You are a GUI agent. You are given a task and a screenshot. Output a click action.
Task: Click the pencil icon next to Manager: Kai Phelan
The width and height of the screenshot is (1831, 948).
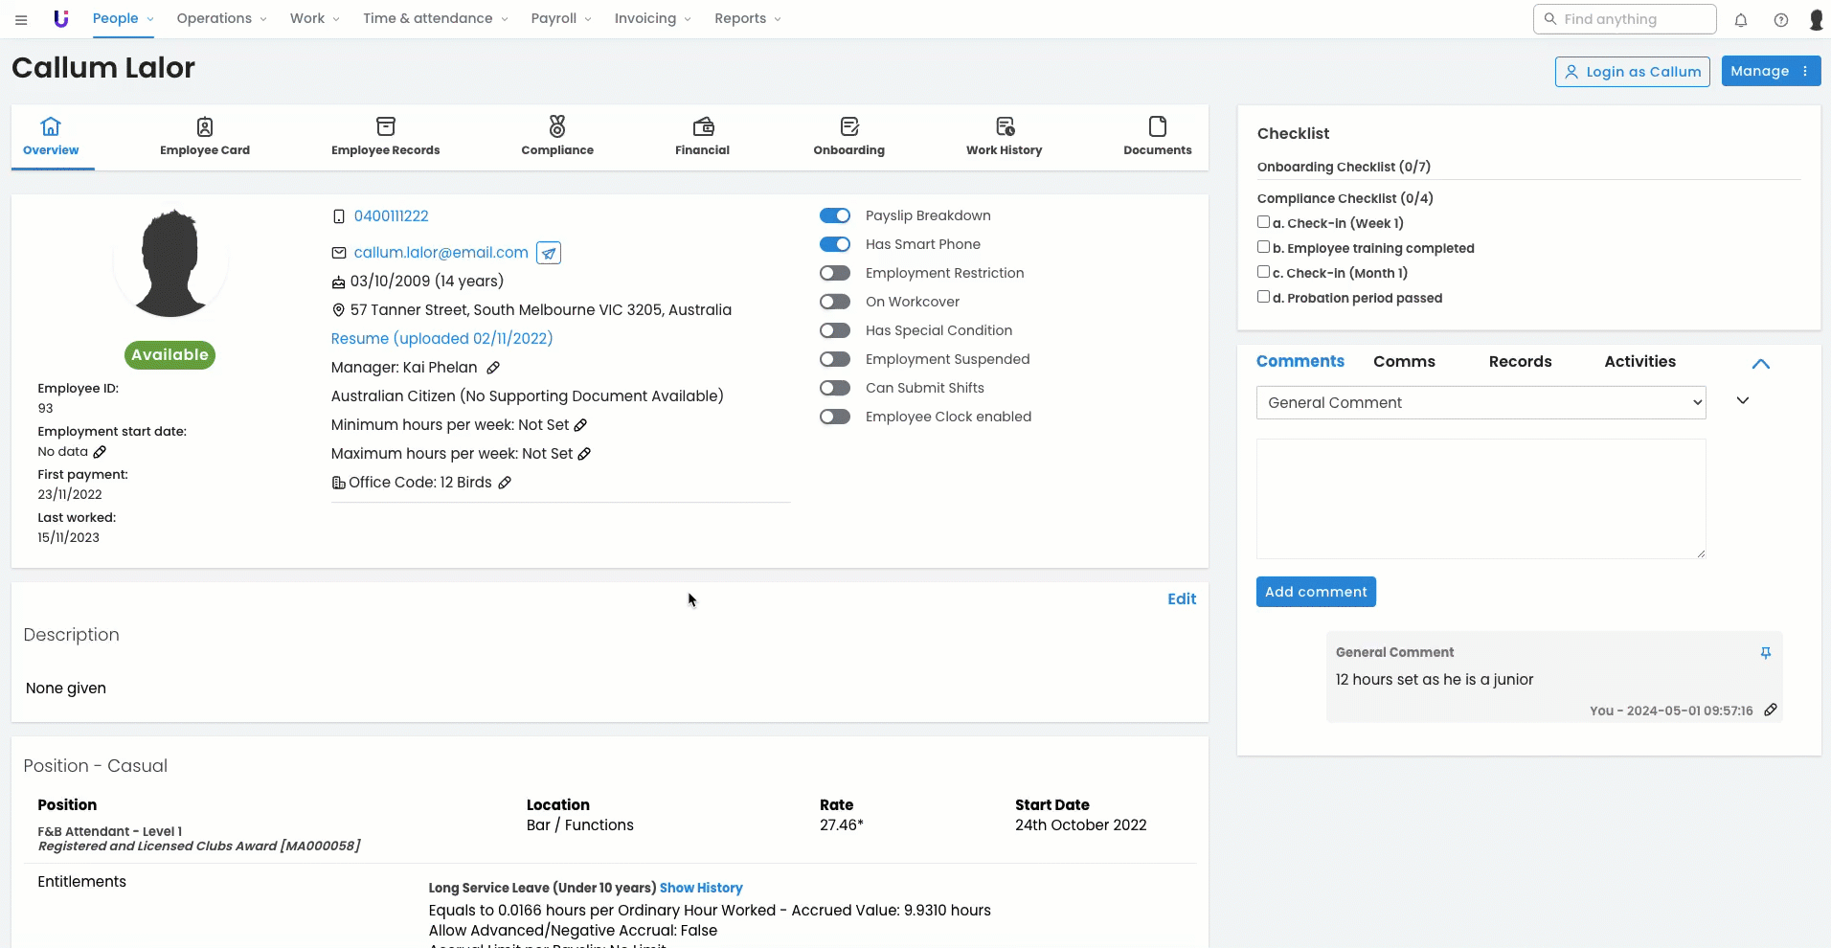click(x=493, y=368)
